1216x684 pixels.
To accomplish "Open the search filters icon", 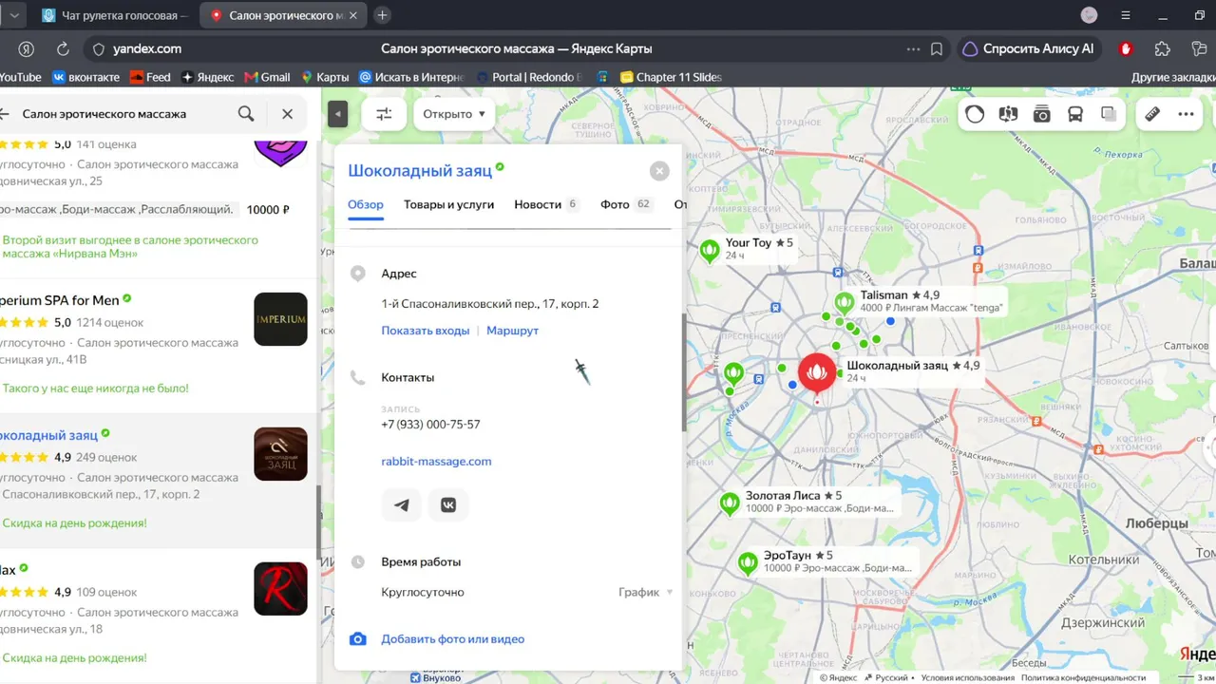I will 384,114.
